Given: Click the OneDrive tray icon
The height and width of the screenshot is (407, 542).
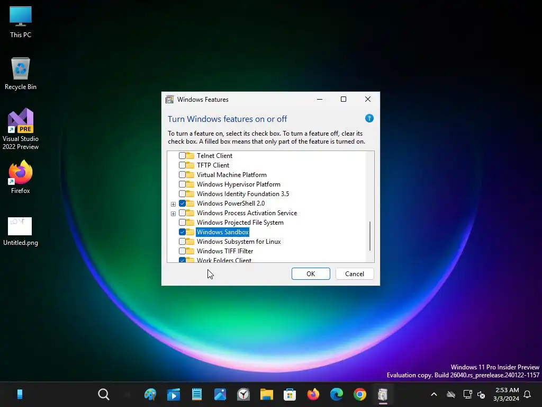Looking at the screenshot, I should [x=451, y=394].
